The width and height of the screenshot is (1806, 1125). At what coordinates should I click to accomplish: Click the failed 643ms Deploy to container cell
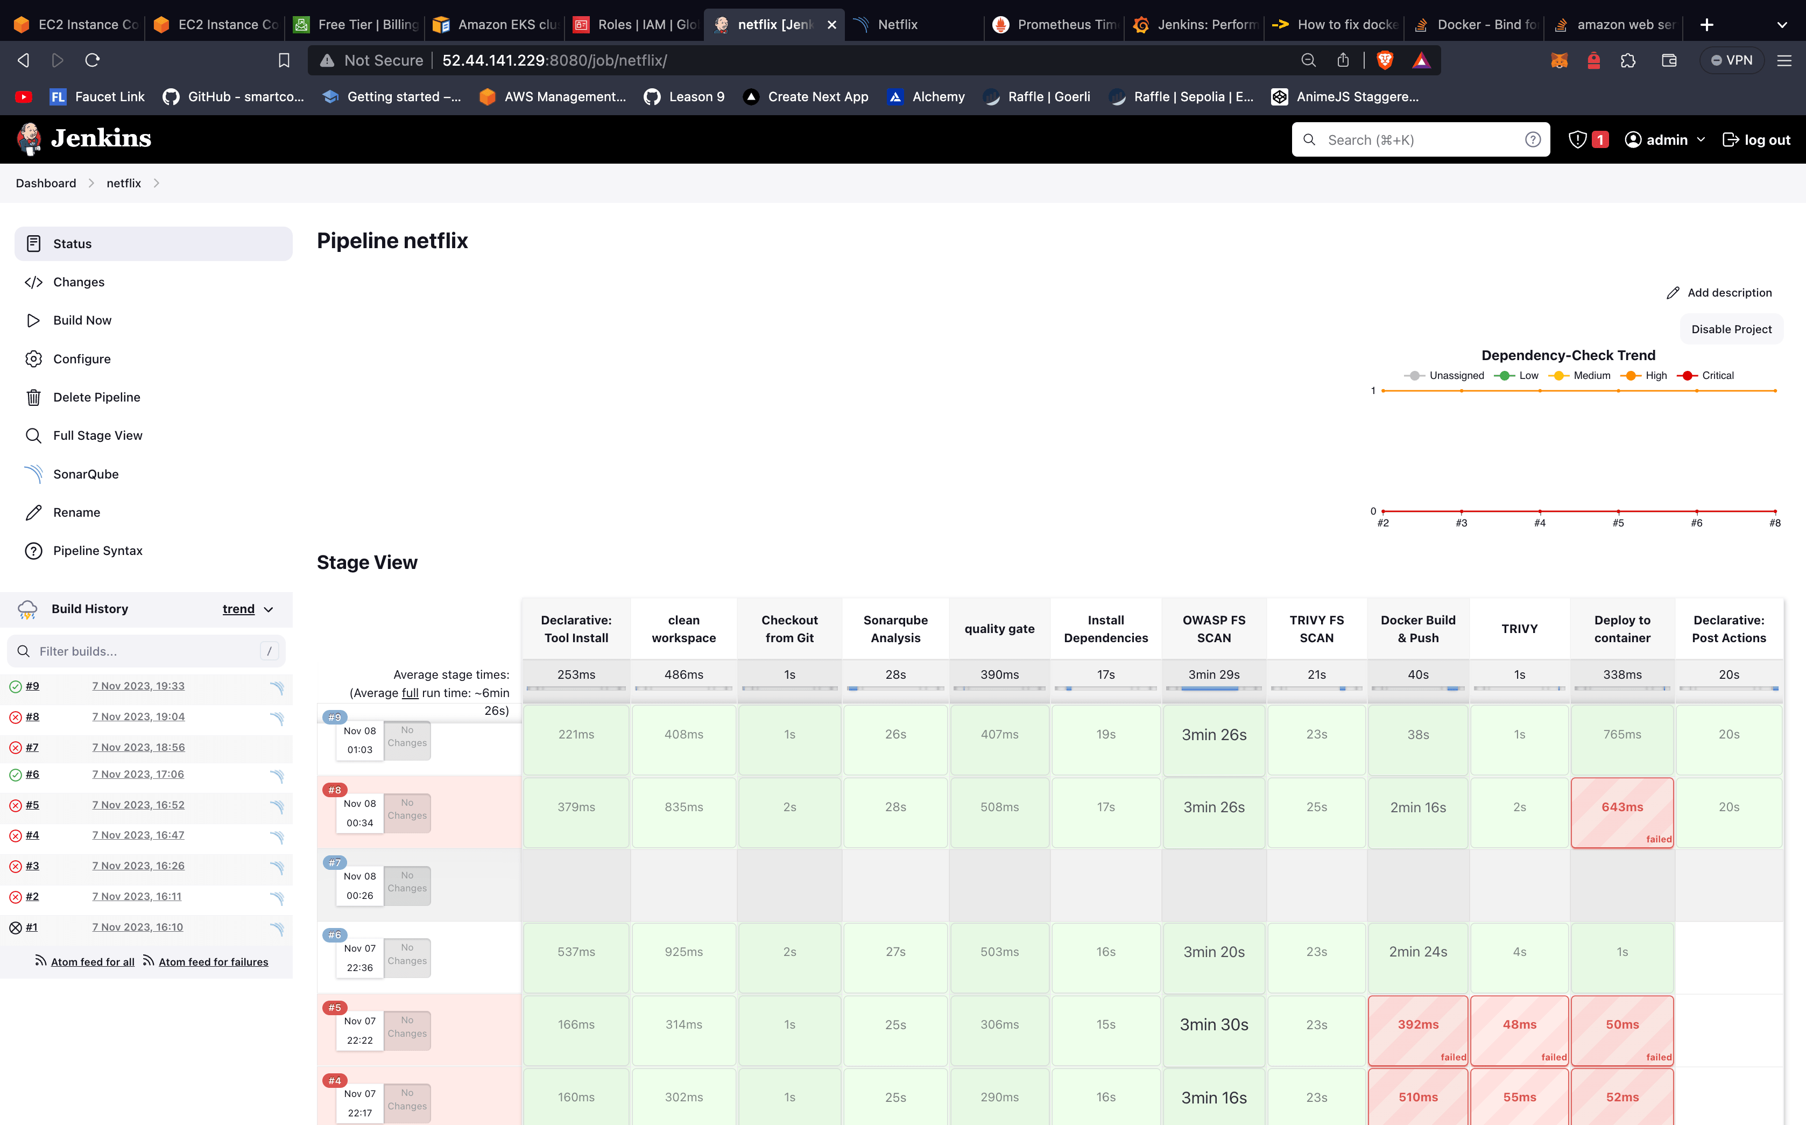(1621, 813)
